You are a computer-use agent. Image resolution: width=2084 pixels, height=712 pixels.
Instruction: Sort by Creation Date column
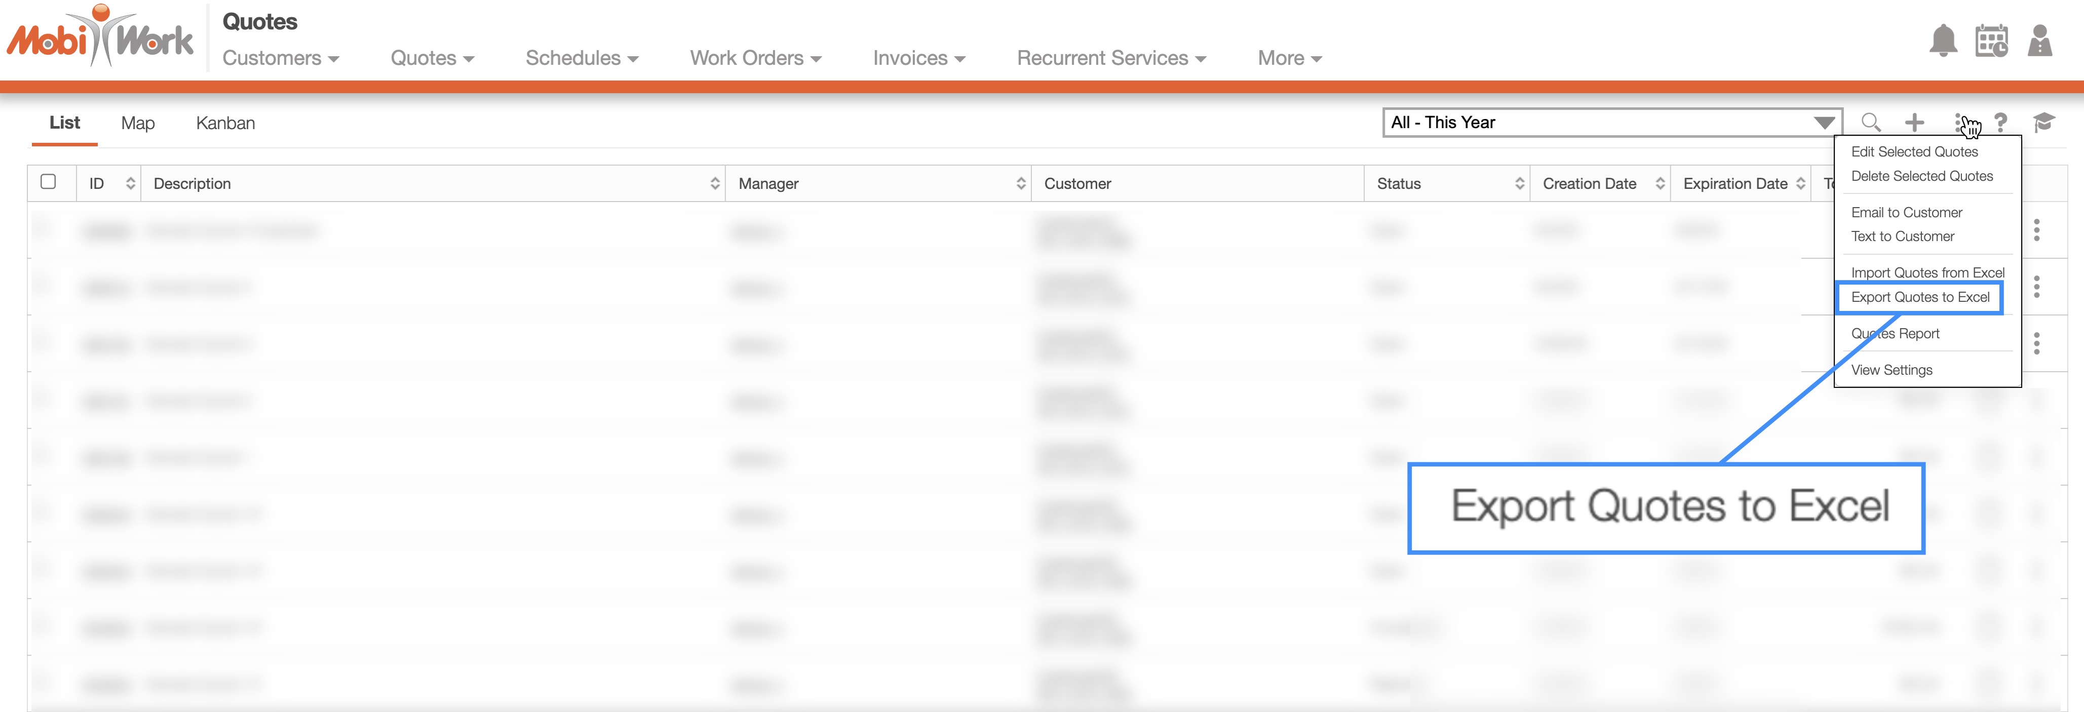tap(1660, 184)
